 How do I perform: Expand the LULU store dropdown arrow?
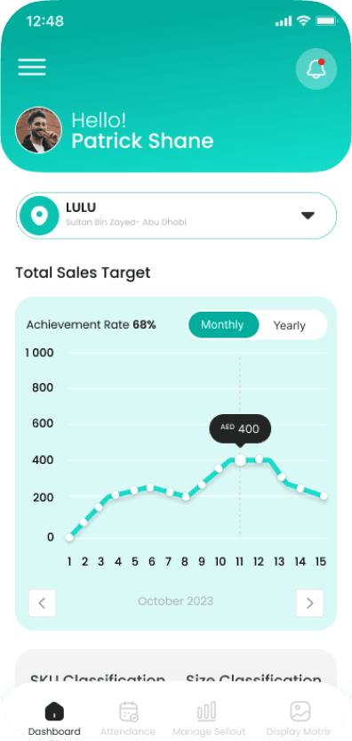pos(308,216)
